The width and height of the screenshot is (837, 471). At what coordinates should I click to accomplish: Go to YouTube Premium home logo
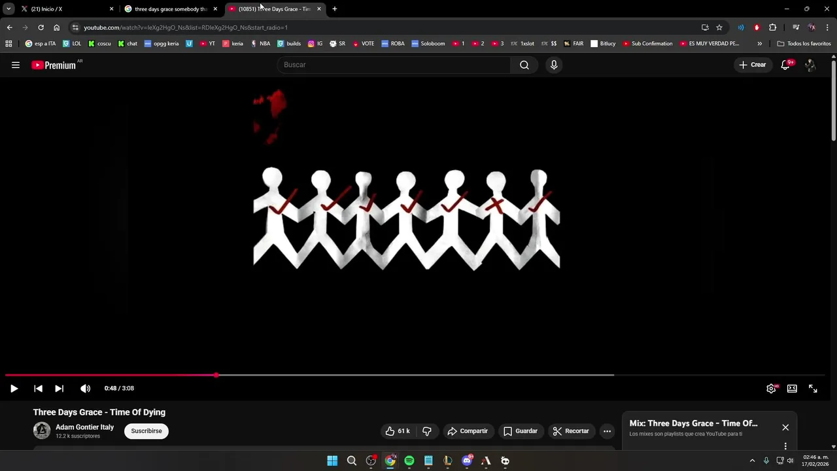click(54, 65)
